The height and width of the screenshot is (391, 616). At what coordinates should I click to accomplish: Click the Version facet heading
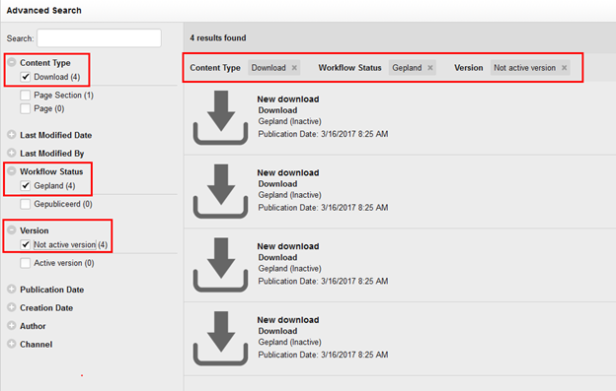click(x=35, y=230)
